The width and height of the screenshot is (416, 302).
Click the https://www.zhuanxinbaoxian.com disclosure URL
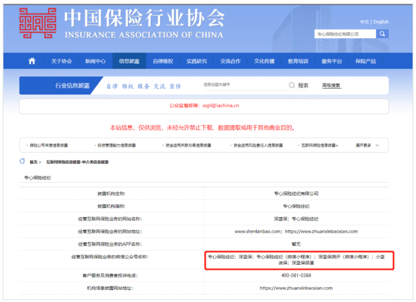[x=296, y=288]
